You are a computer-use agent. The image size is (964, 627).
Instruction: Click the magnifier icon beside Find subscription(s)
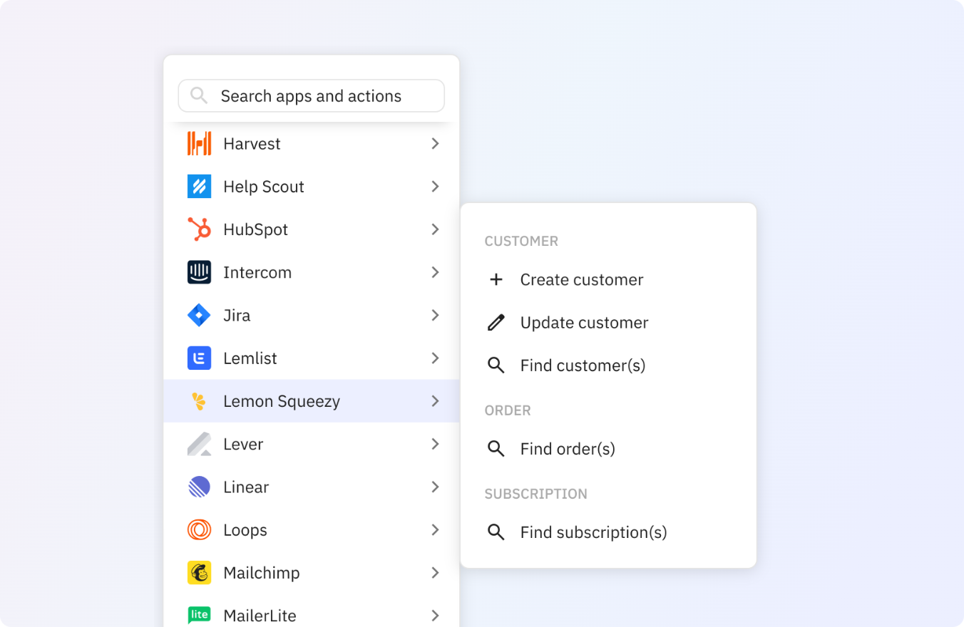point(496,532)
